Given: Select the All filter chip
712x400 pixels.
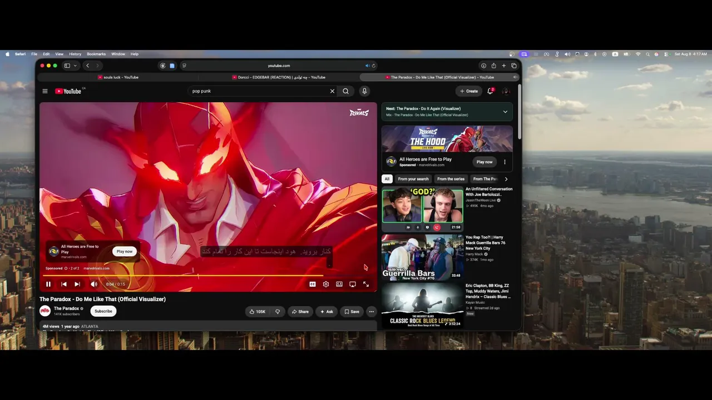Looking at the screenshot, I should tap(387, 179).
